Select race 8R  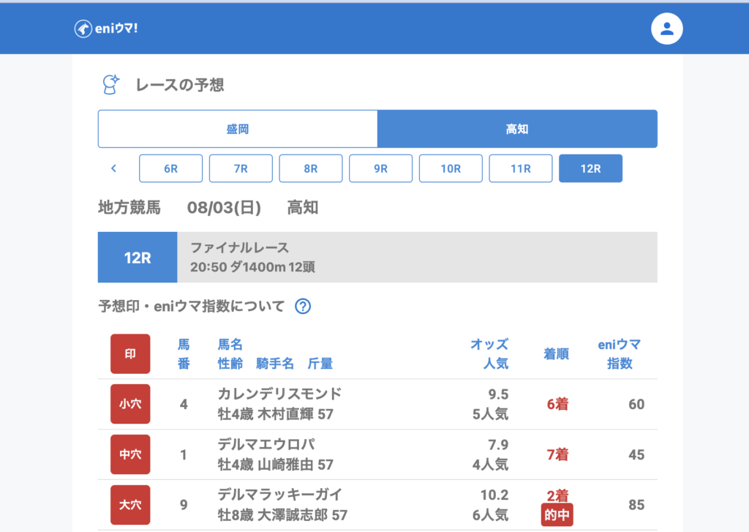tap(310, 168)
